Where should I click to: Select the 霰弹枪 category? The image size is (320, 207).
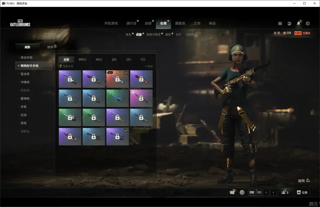25,98
